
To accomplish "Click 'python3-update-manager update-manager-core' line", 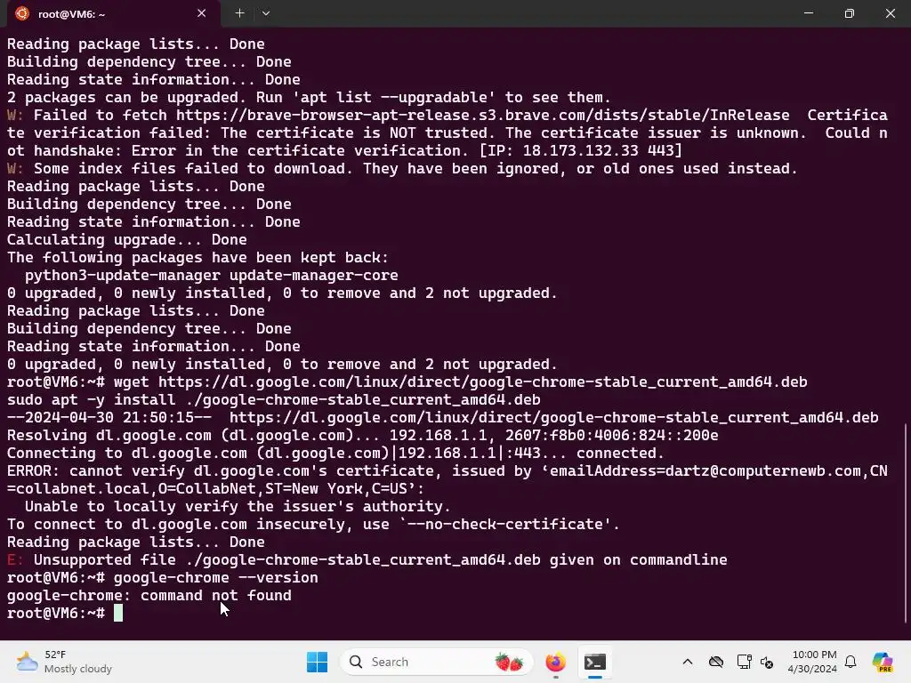I will (212, 275).
